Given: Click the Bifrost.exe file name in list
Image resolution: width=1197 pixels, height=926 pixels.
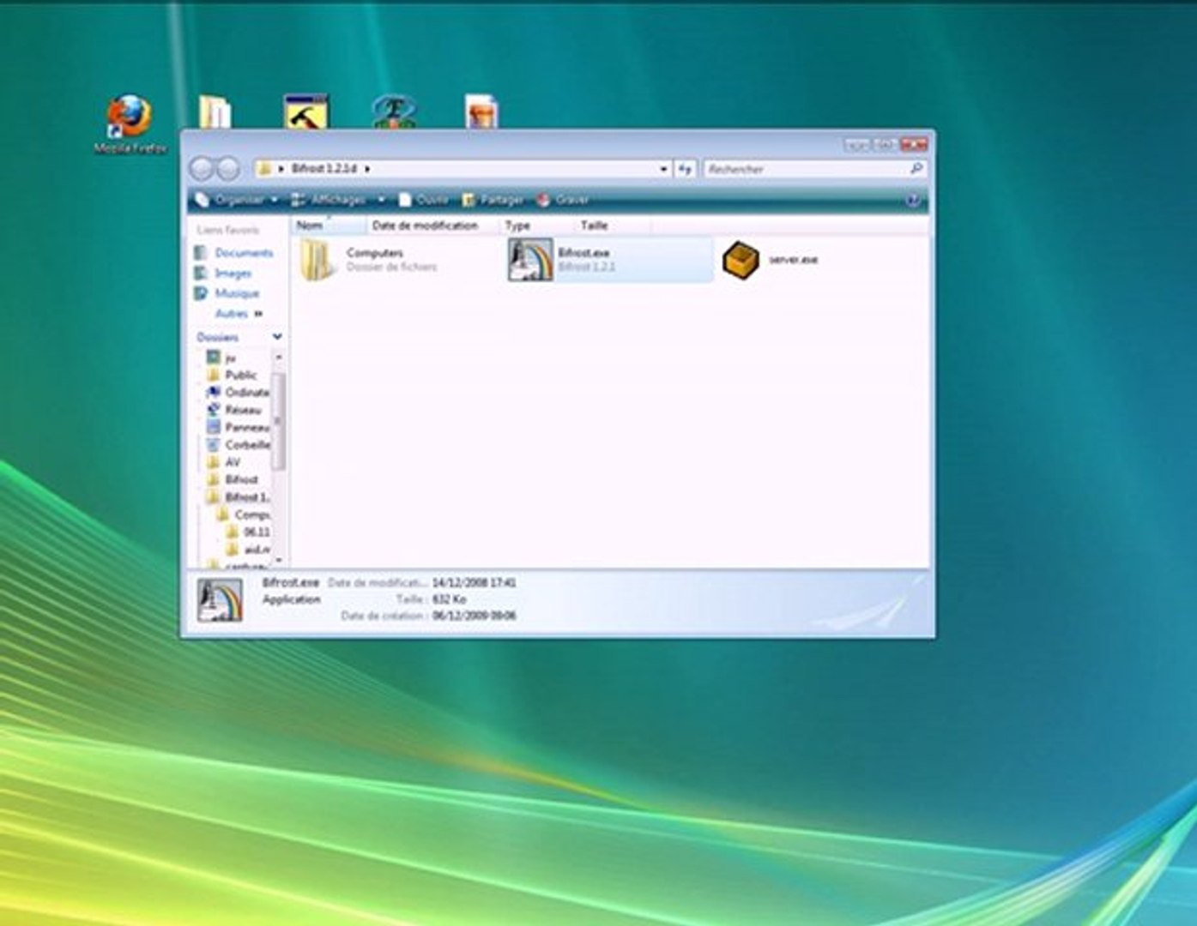Looking at the screenshot, I should (583, 253).
